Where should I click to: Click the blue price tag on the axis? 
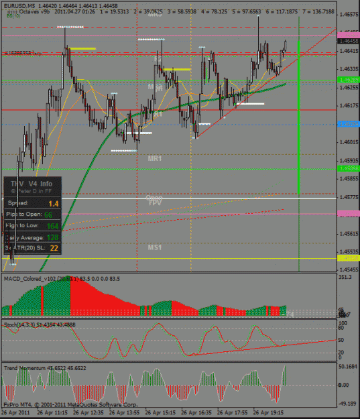348,124
